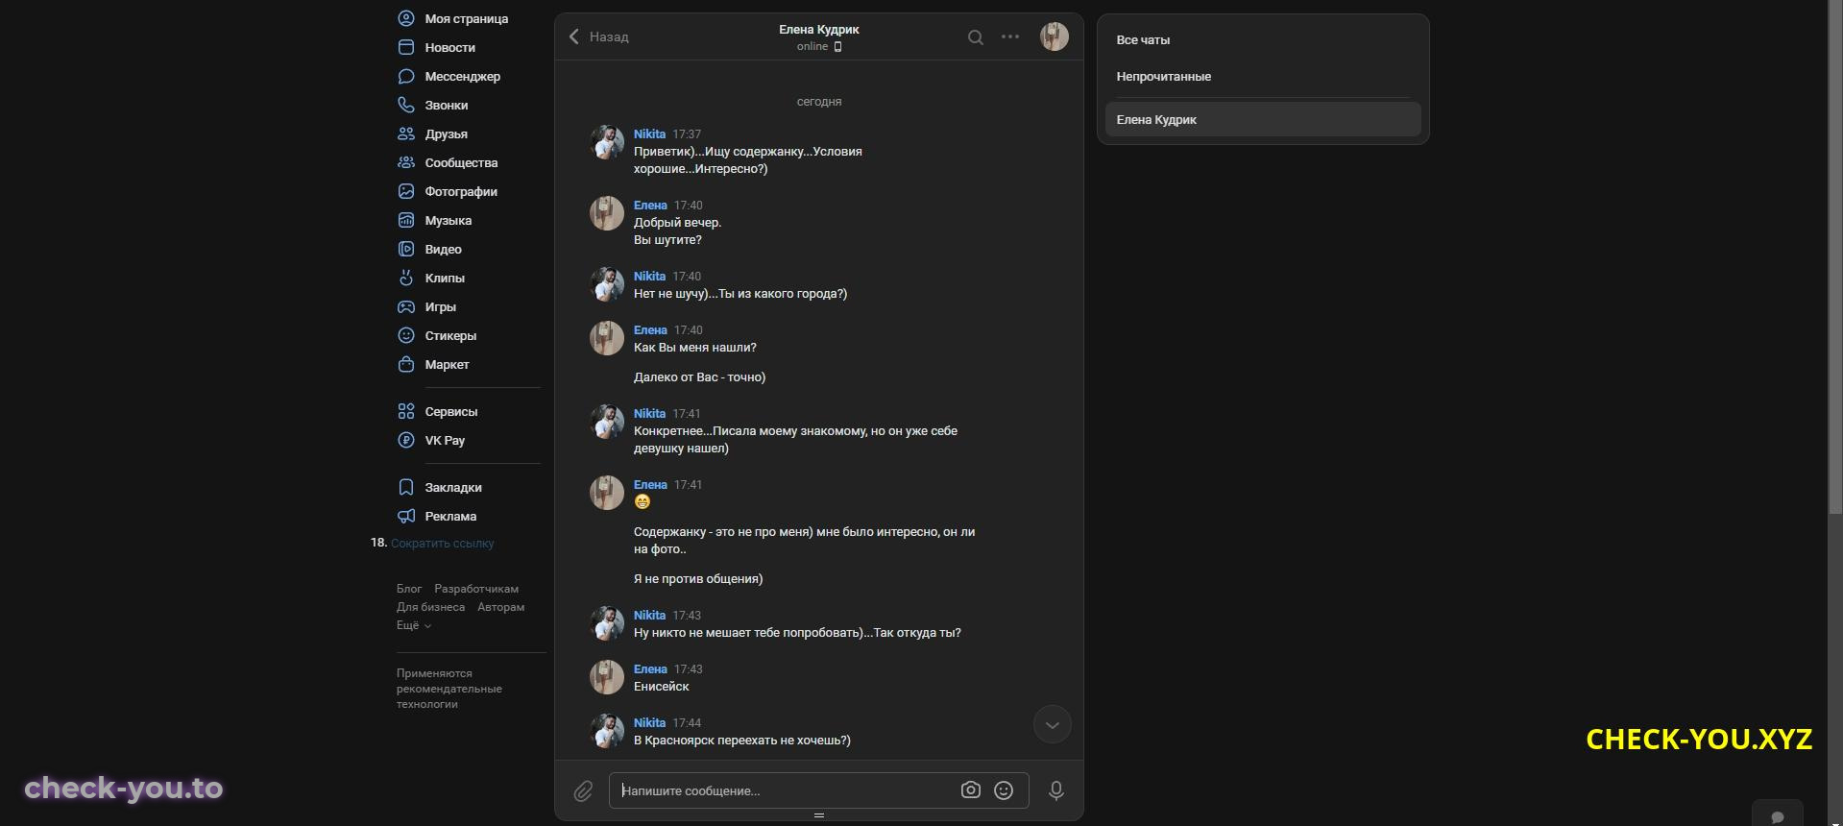The image size is (1843, 826).
Task: Select the Все чаты tab
Action: tap(1263, 40)
